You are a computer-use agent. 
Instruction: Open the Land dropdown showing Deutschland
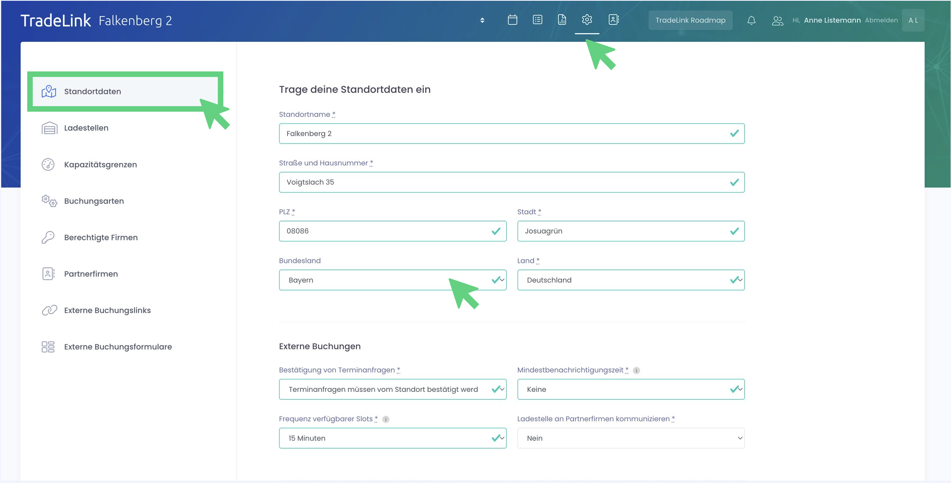pyautogui.click(x=631, y=280)
